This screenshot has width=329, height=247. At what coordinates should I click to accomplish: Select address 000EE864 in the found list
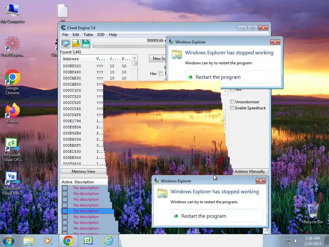72,158
